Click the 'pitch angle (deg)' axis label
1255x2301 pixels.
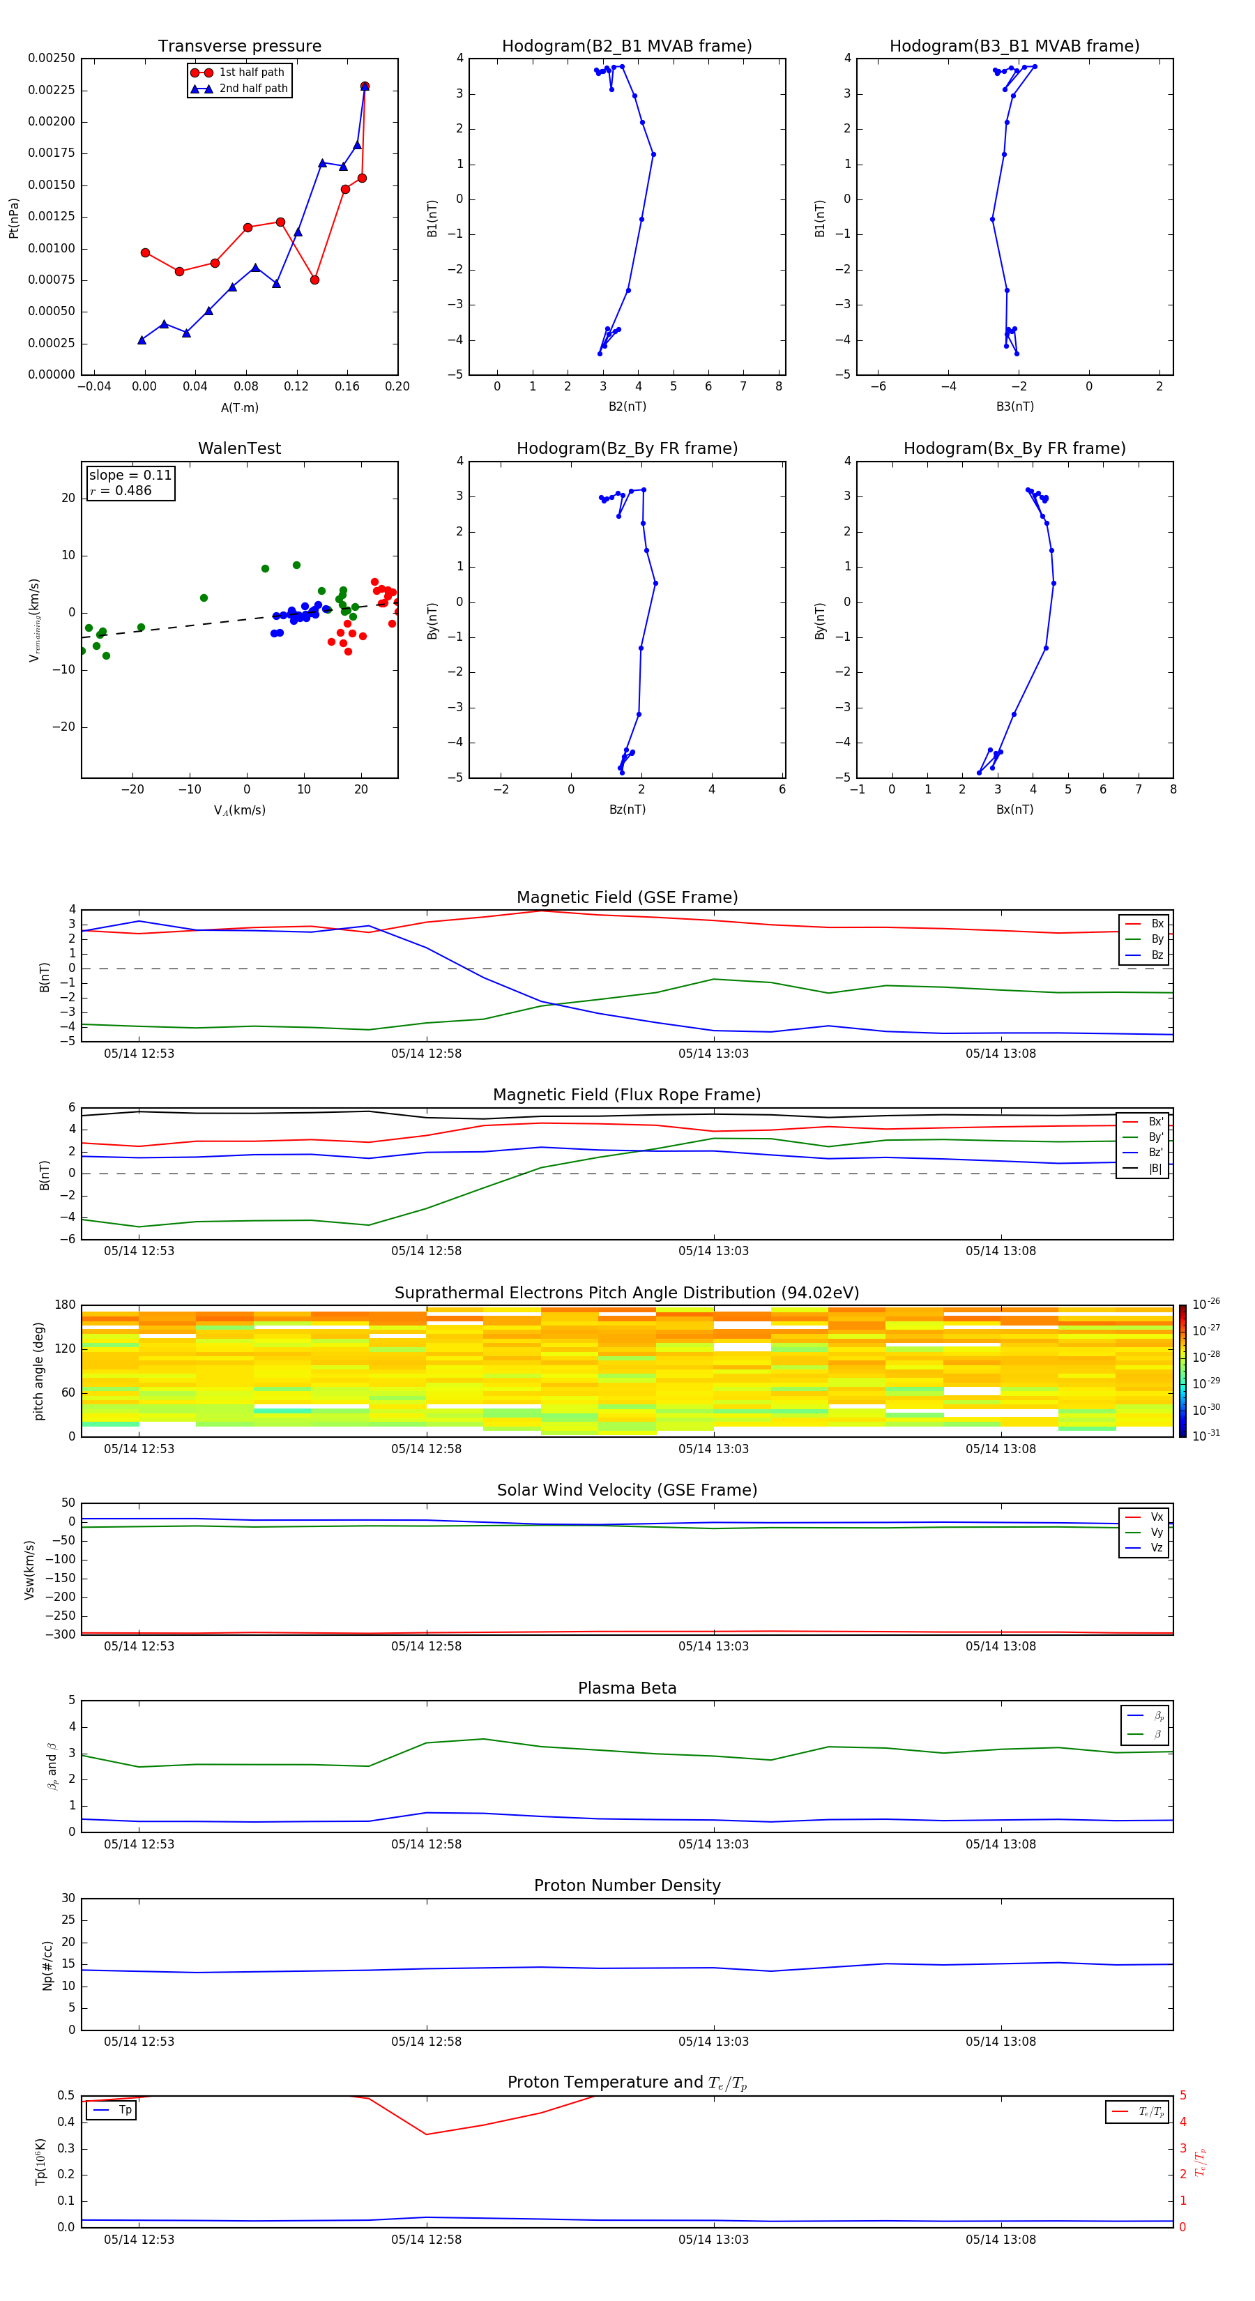click(38, 1371)
